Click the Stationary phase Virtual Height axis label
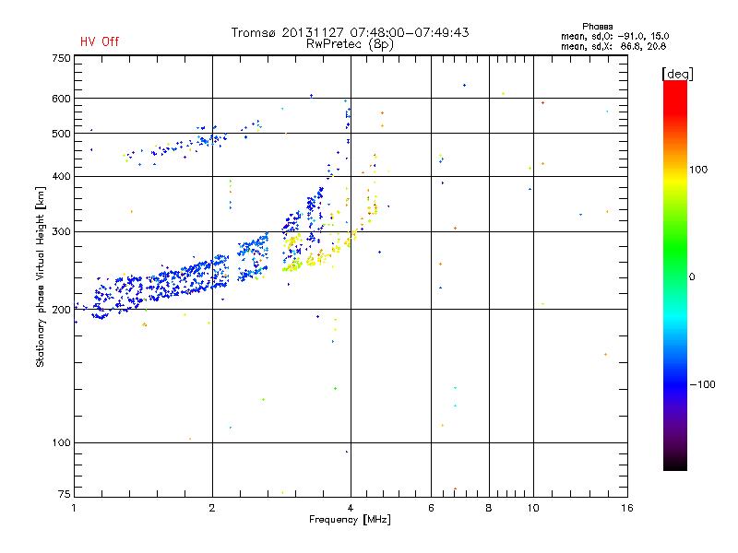The height and width of the screenshot is (553, 738). 41,277
